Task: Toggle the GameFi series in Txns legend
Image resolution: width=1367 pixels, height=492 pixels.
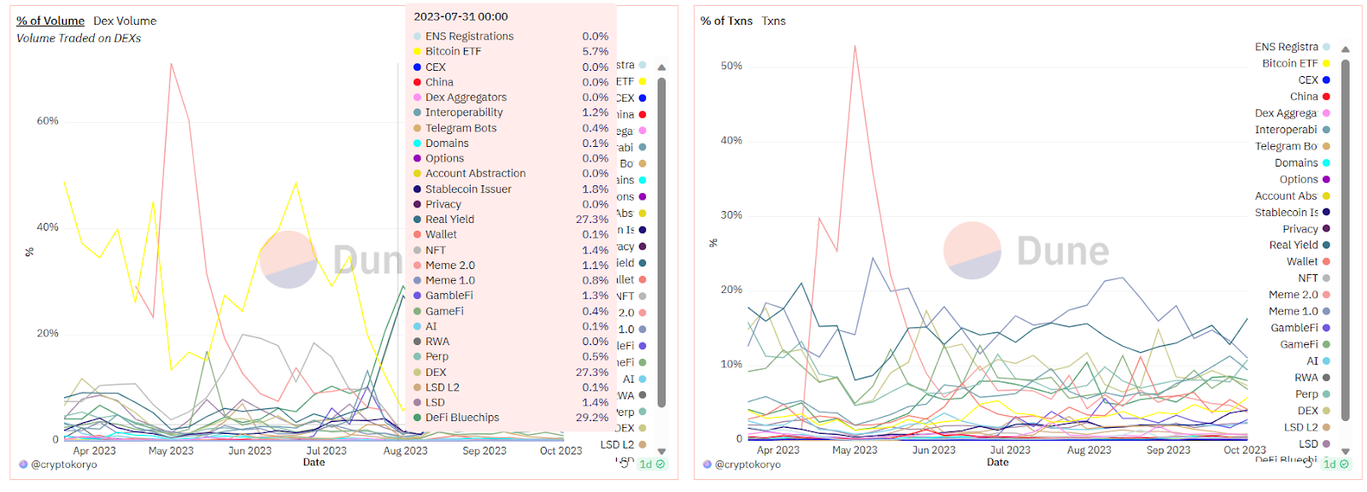Action: point(1305,344)
